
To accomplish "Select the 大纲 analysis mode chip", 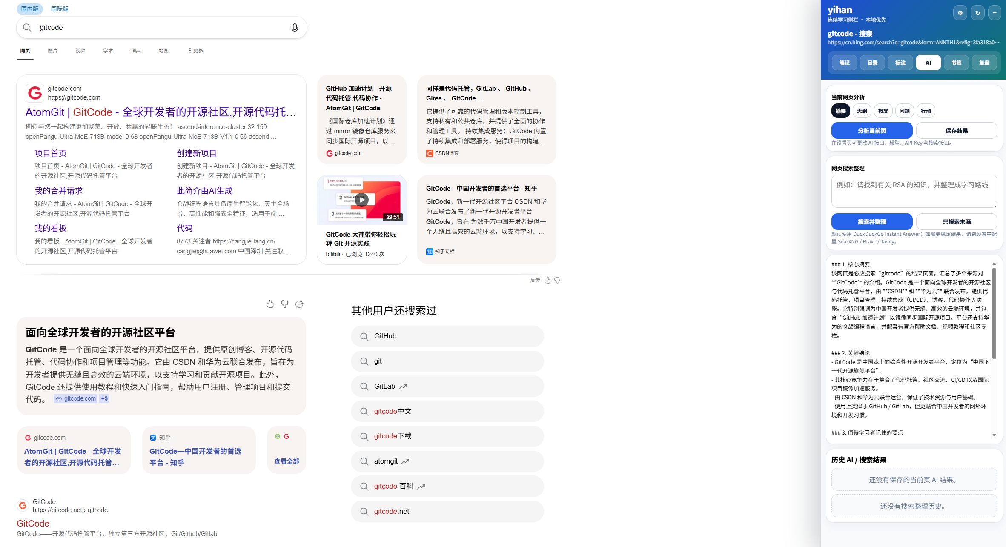I will (862, 111).
